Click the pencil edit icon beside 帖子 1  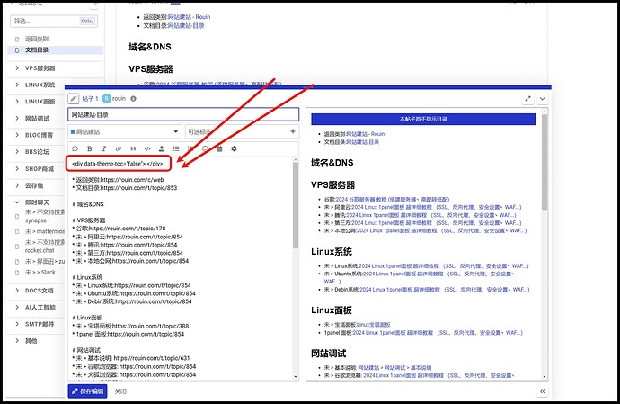(x=73, y=99)
